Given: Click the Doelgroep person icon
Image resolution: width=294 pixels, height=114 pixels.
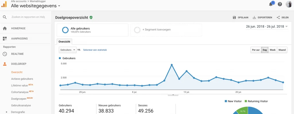Looking at the screenshot, I should [x=5, y=64].
